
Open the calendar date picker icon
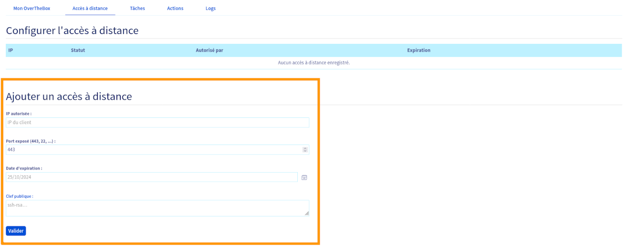(304, 177)
